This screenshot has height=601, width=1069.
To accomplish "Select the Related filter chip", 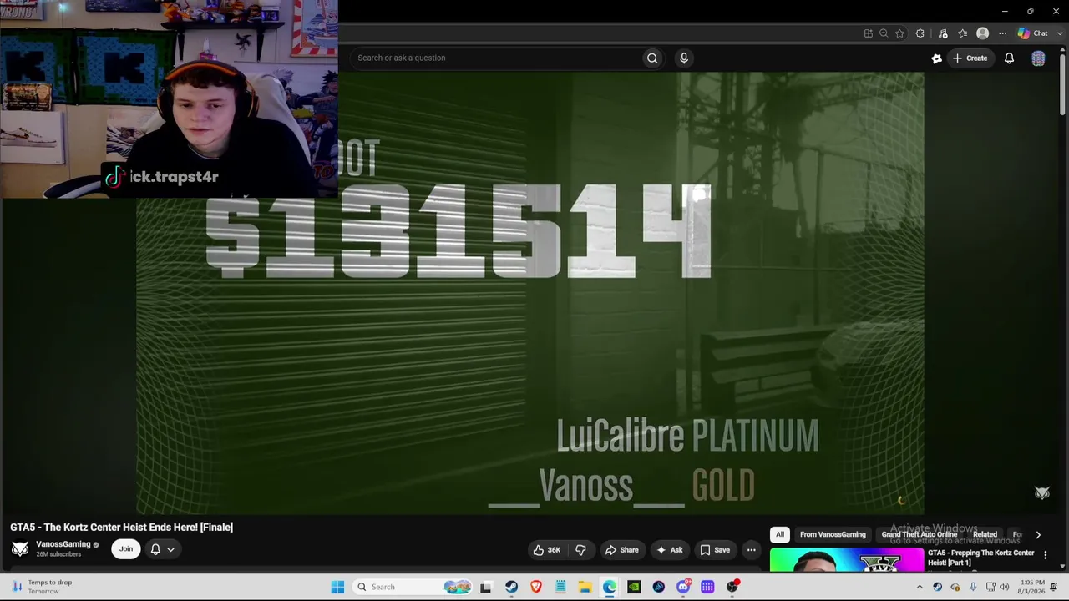I will [x=985, y=534].
